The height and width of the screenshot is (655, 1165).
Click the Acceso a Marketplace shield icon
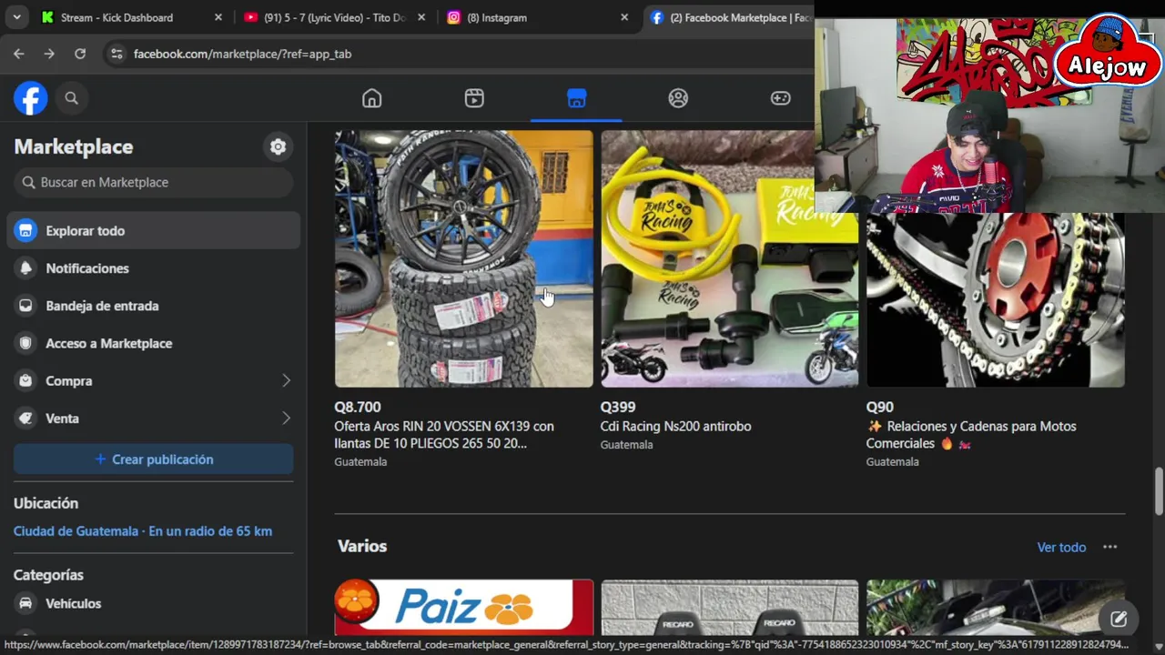point(25,343)
